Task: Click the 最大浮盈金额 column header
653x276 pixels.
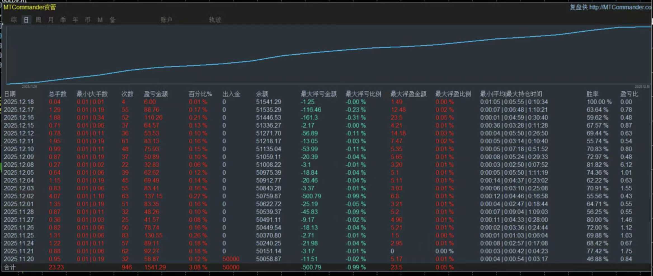Action: click(x=408, y=94)
